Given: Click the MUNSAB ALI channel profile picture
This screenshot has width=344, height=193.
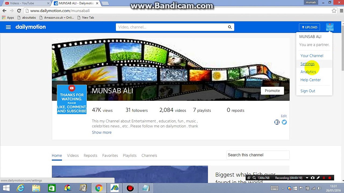Looking at the screenshot, I should click(x=72, y=99).
